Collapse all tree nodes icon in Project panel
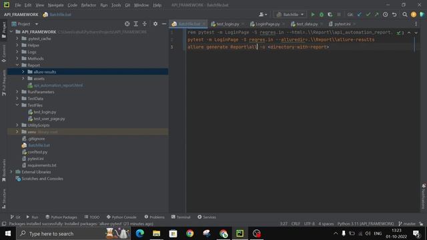The image size is (427, 240). pos(145,24)
